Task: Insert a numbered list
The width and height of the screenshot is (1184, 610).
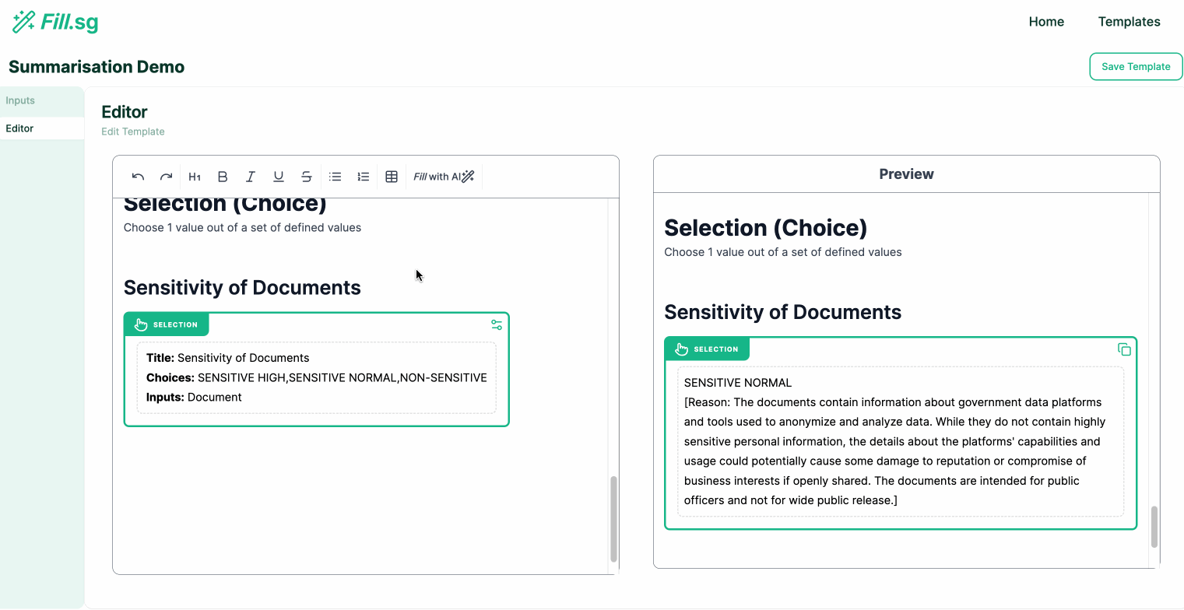Action: pyautogui.click(x=364, y=177)
